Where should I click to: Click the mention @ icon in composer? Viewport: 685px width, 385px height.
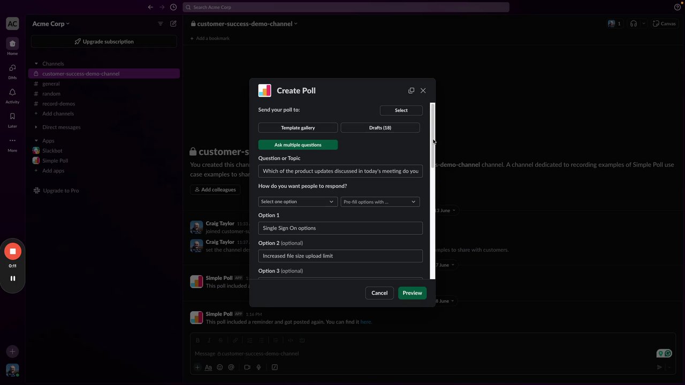(231, 367)
